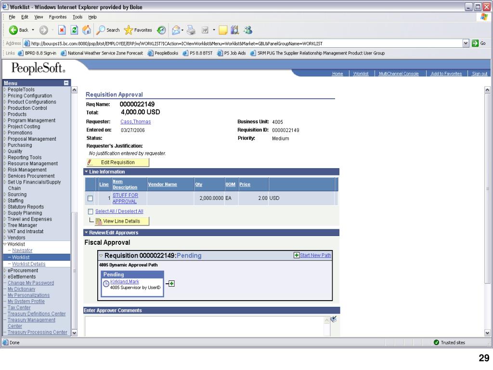Open the View menu

click(39, 17)
